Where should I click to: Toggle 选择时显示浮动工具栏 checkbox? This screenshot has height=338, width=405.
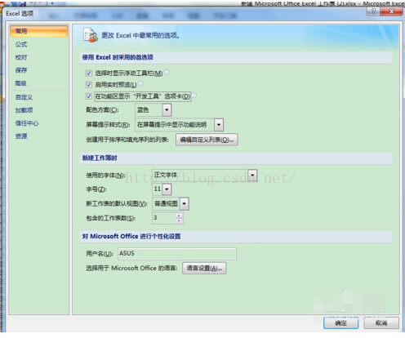(89, 73)
